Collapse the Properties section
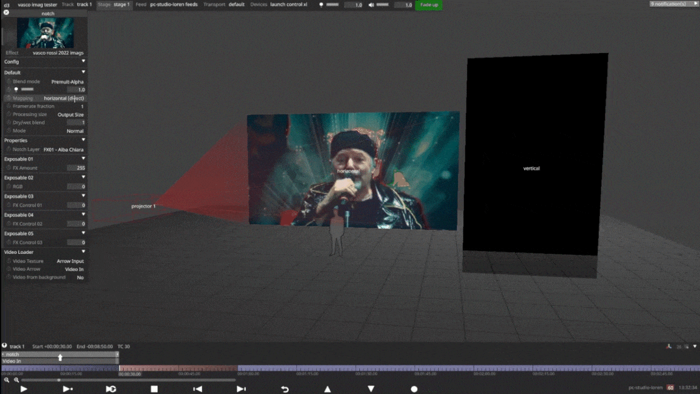The image size is (700, 394). [x=83, y=140]
